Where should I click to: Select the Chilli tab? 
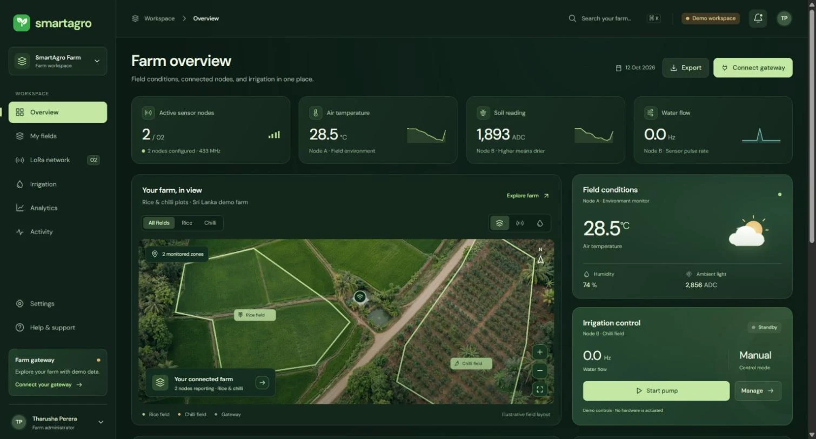pos(210,223)
